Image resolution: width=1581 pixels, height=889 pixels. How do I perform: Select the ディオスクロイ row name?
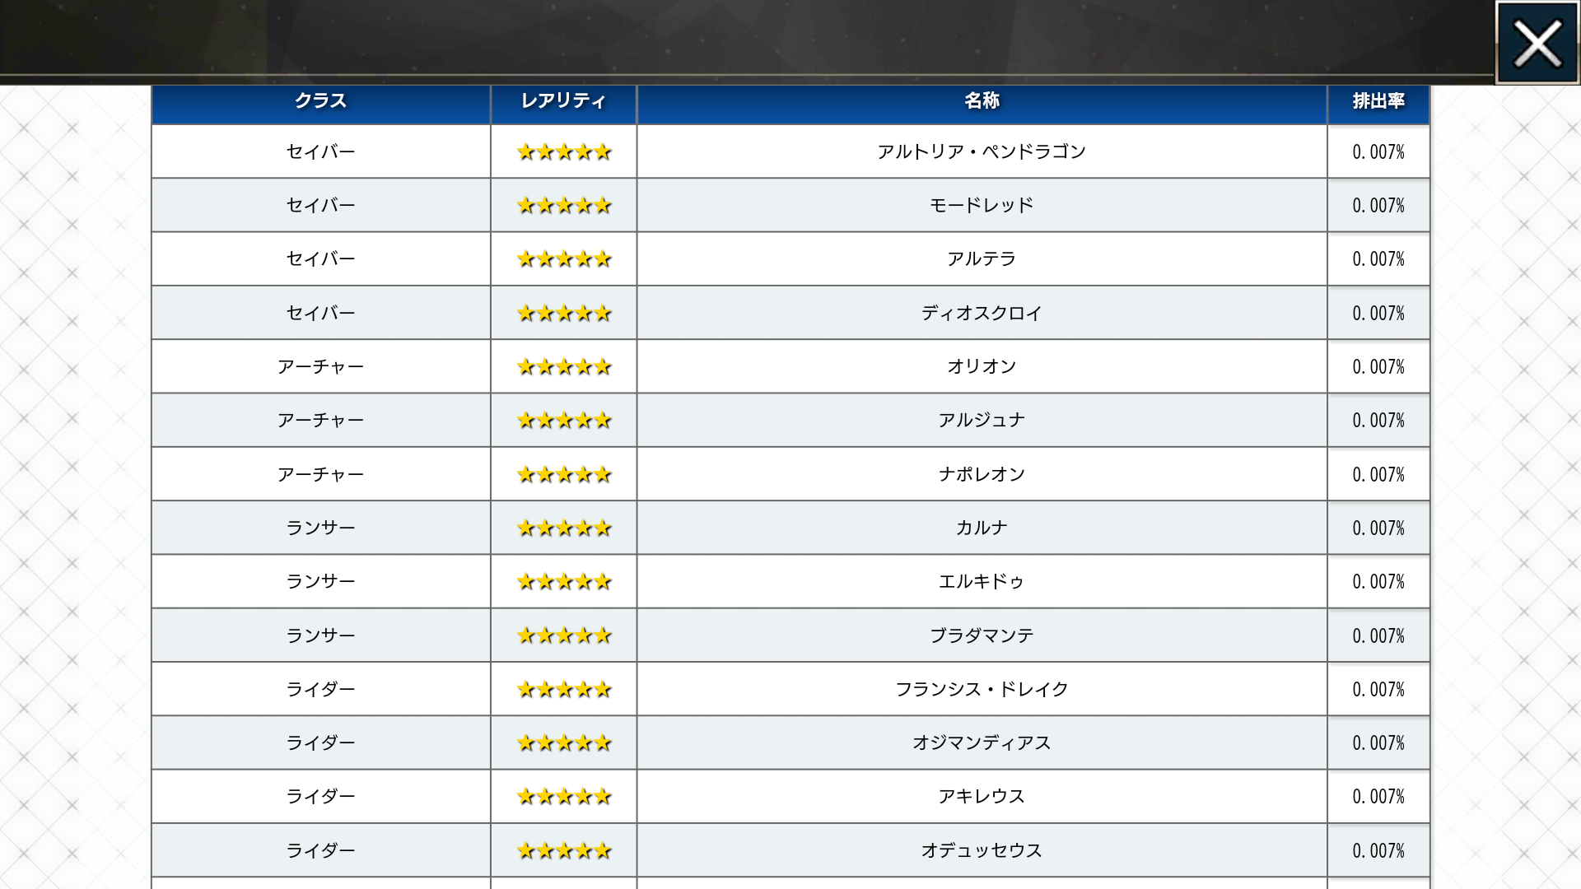[982, 313]
